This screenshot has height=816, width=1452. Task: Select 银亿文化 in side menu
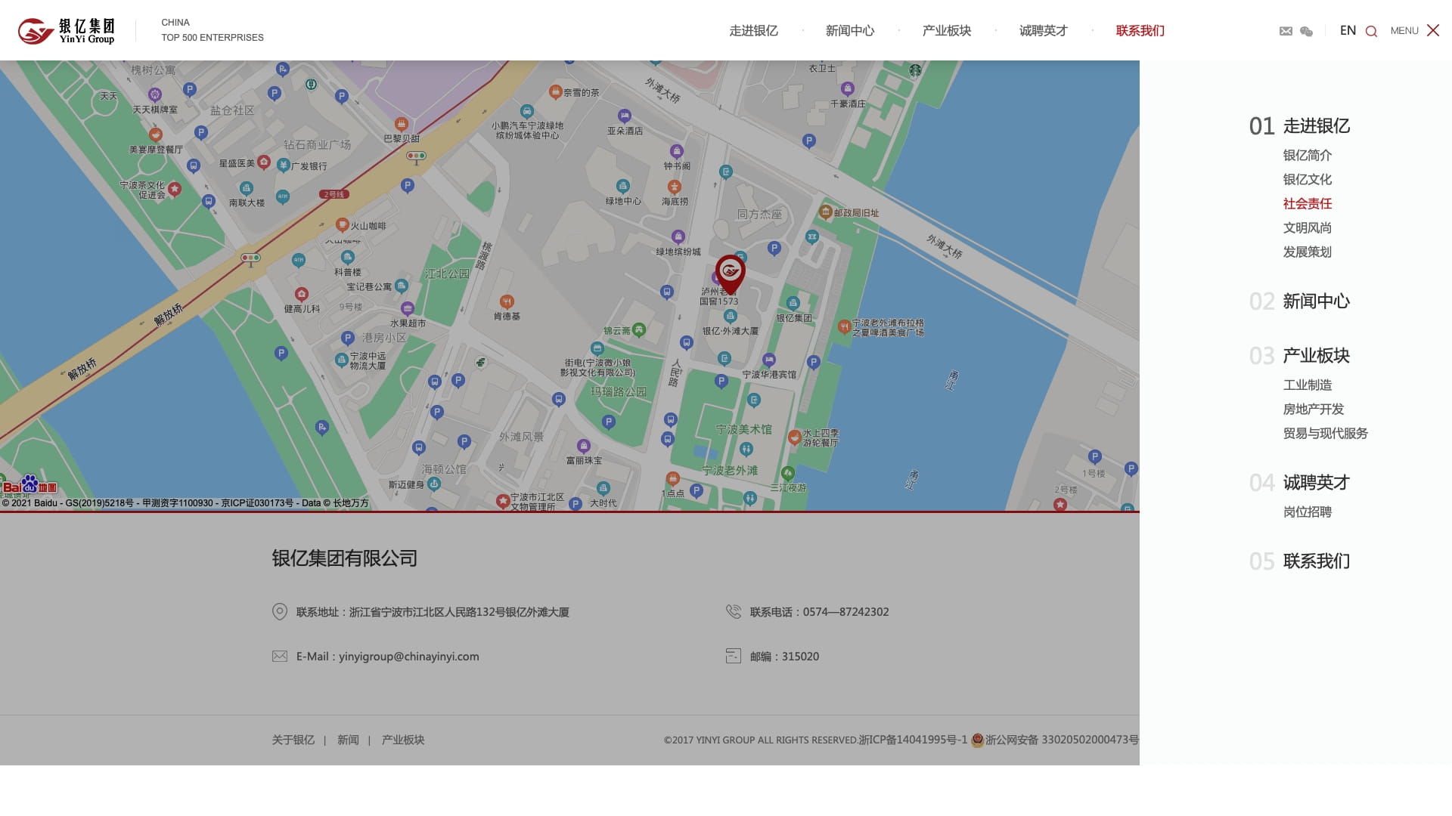coord(1308,179)
